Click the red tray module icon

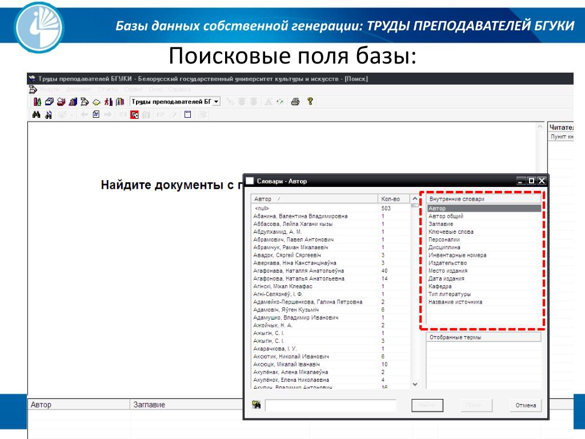(61, 102)
